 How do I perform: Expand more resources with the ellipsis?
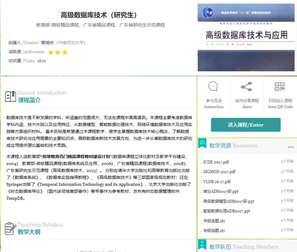pyautogui.click(x=291, y=147)
